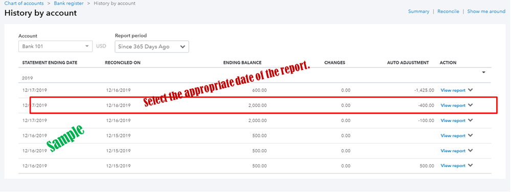View report for the -100.00 adjustment row
The width and height of the screenshot is (511, 192).
pos(453,121)
